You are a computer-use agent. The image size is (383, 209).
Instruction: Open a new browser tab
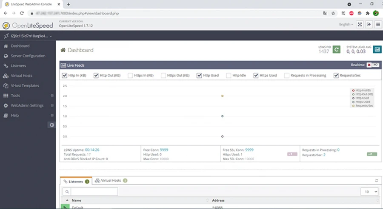69,4
